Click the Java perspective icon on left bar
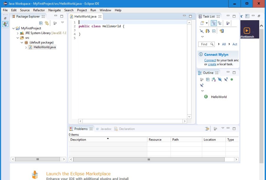 (5, 24)
